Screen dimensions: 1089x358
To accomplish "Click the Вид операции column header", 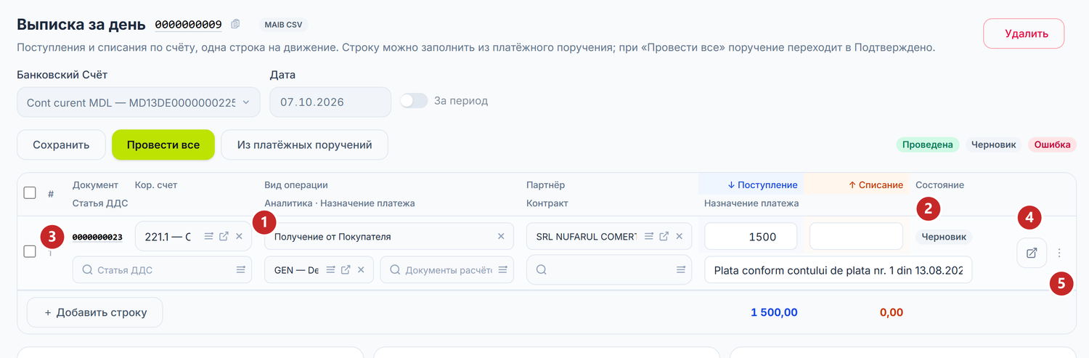I will point(296,184).
